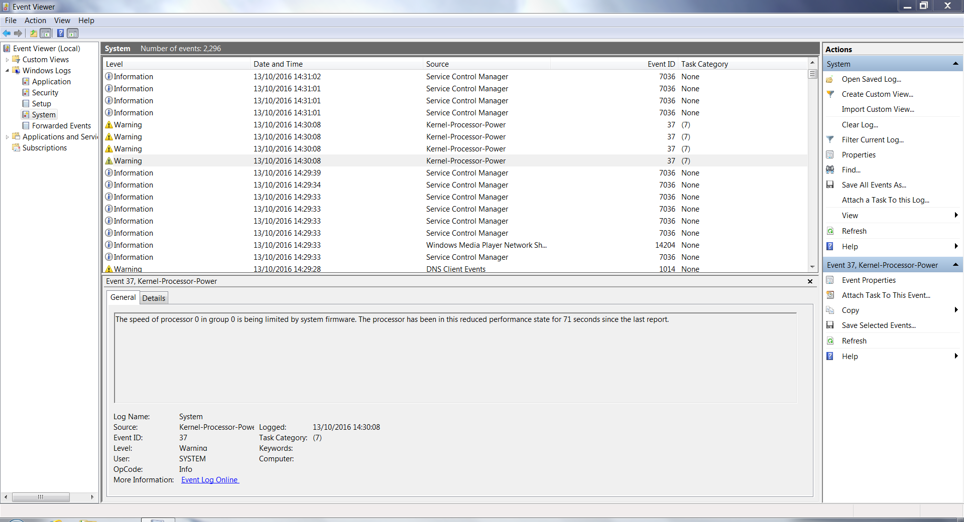Viewport: 964px width, 522px height.
Task: Open the File menu
Action: [11, 21]
